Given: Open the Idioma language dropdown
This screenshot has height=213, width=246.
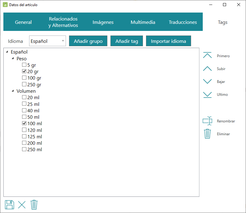Looking at the screenshot, I should [x=47, y=41].
